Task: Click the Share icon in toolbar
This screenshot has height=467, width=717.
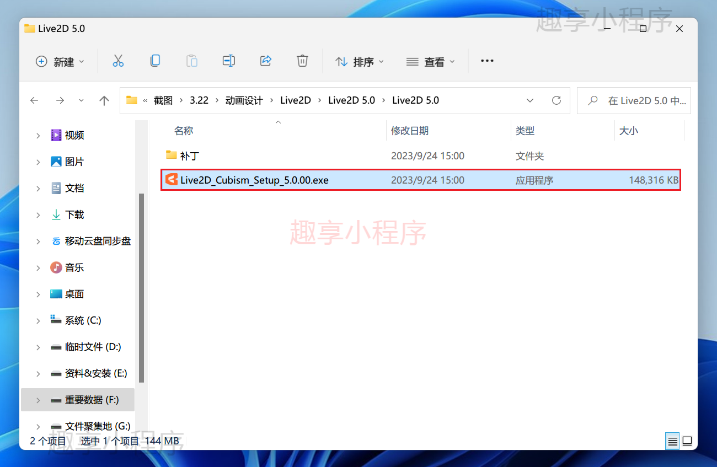Action: pos(266,61)
